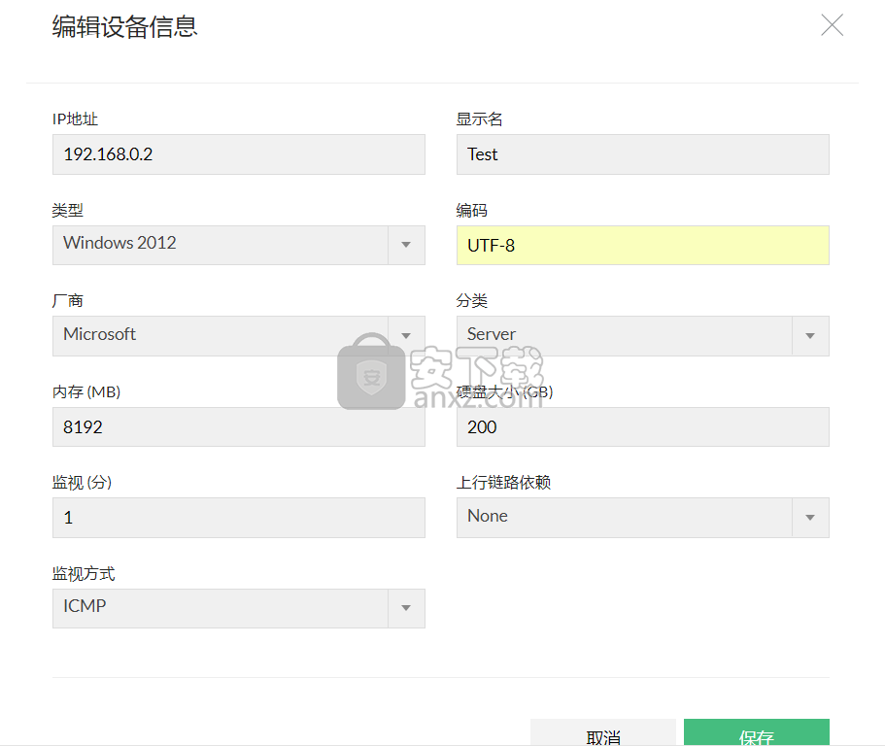Click the 编码 field with UTF-8
Screen dimensions: 885x746
[643, 245]
